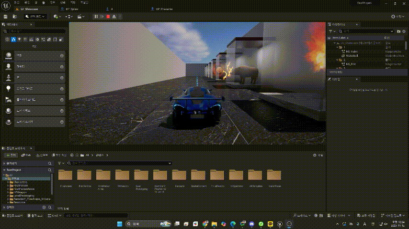Select the Visual Effects category icon

(x=43, y=40)
